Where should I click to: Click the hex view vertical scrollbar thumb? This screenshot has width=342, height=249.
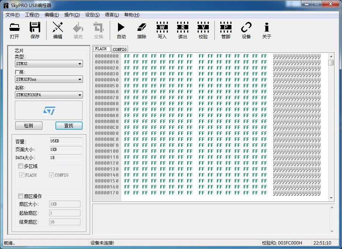[x=331, y=62]
